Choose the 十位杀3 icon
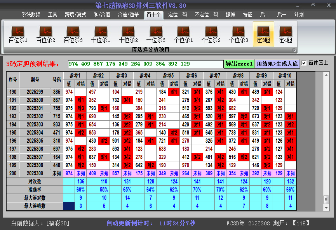The height and width of the screenshot is (230, 336). [x=156, y=34]
